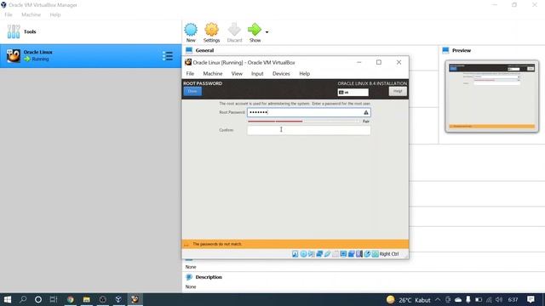The image size is (545, 306).
Task: Open the volume tray icon
Action: (499, 300)
